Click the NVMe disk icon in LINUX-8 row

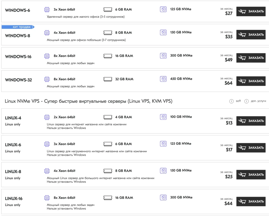tap(163, 171)
